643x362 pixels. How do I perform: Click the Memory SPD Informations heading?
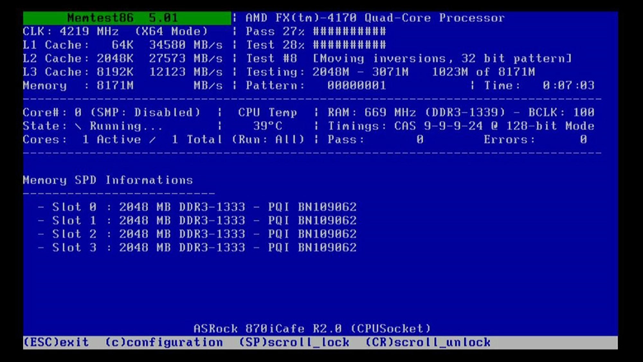107,180
